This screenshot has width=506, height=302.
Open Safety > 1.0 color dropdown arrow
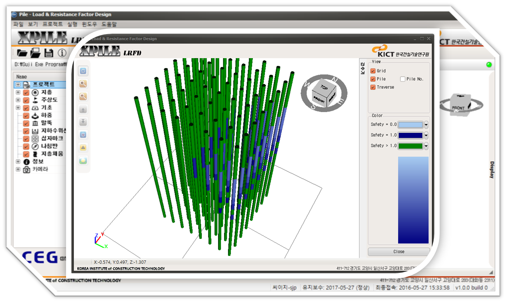tap(426, 146)
